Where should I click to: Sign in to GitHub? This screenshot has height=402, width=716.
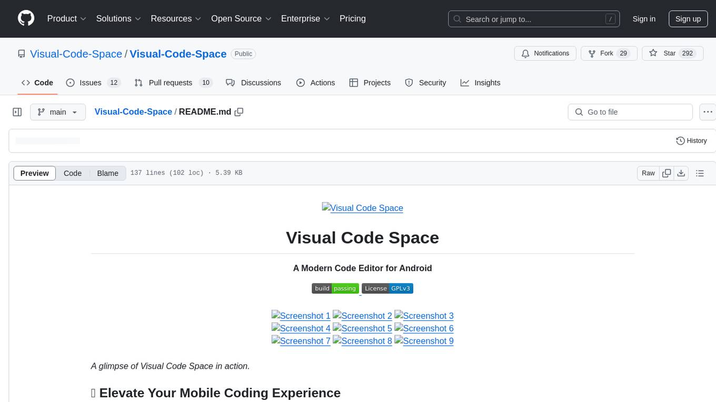pyautogui.click(x=644, y=19)
